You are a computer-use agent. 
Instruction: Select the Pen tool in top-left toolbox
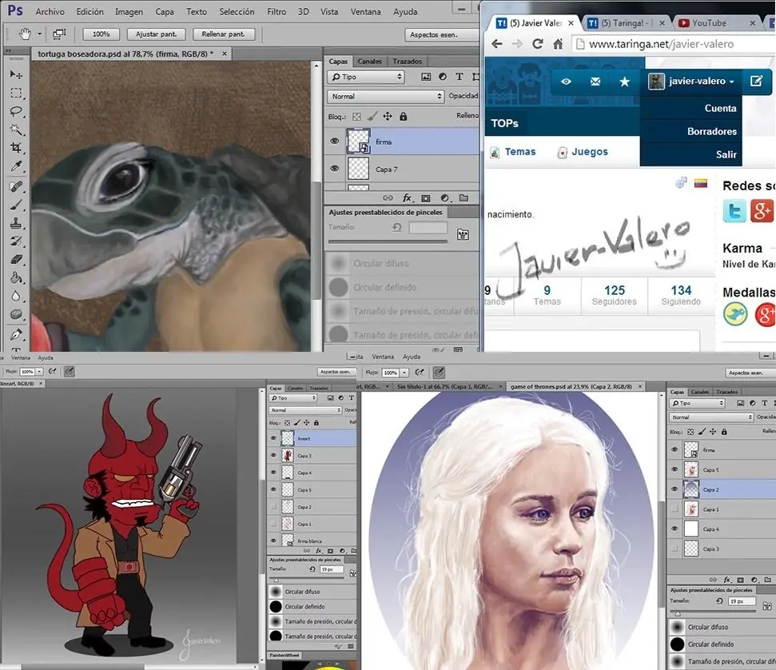(x=16, y=335)
